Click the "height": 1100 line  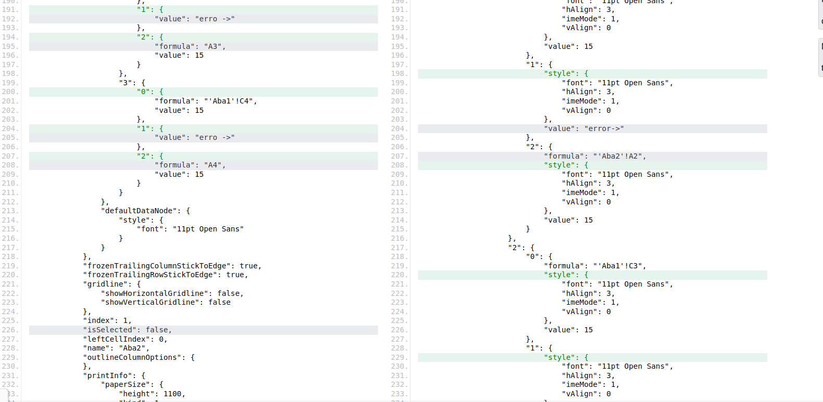pyautogui.click(x=152, y=394)
